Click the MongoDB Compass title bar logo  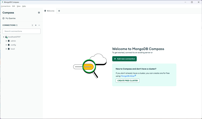(2, 2)
